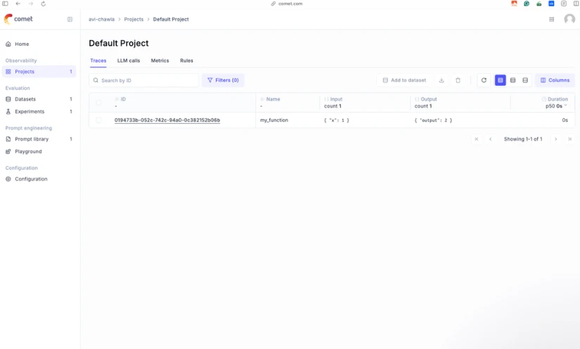Click the browser back arrow
The image size is (580, 349).
[x=18, y=4]
